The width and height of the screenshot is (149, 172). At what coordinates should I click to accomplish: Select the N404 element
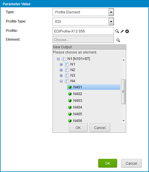pyautogui.click(x=78, y=107)
